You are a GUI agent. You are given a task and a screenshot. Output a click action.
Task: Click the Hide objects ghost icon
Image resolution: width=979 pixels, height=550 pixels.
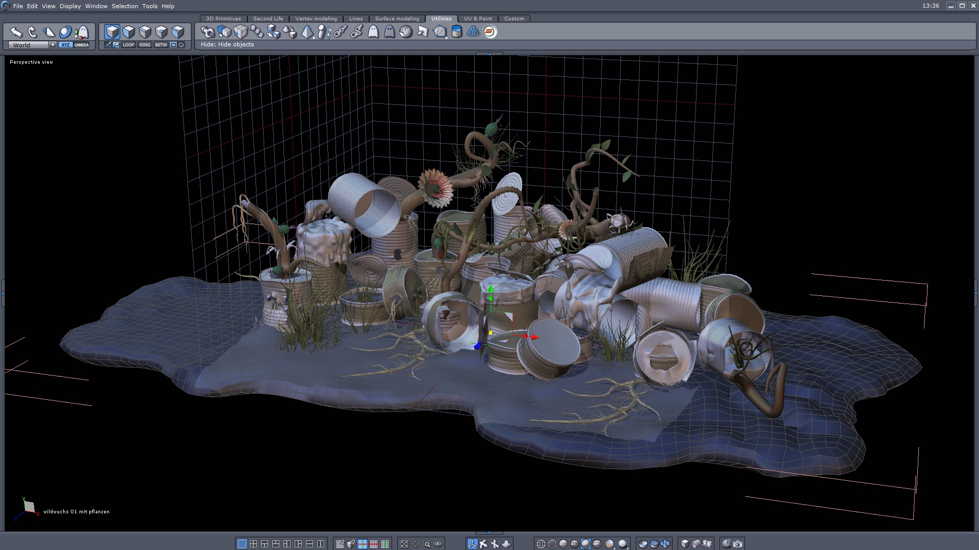(373, 32)
